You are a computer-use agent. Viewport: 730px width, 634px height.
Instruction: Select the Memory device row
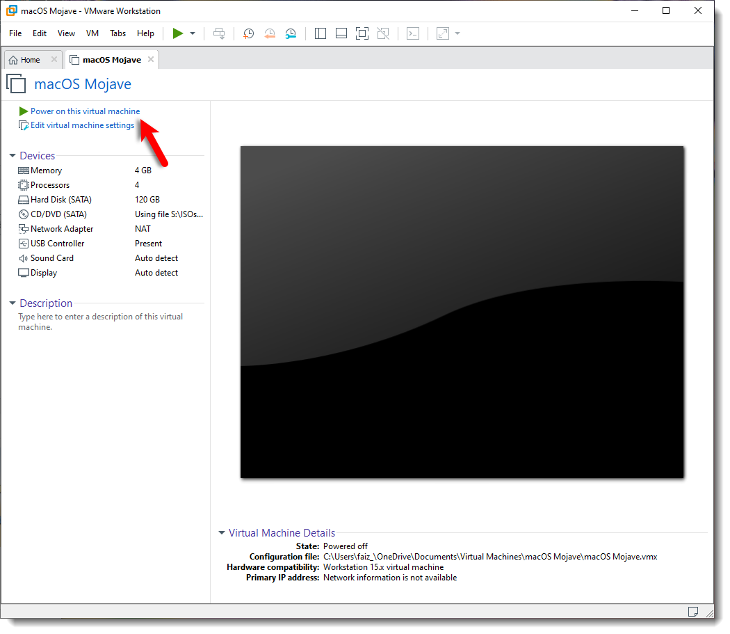pos(111,171)
